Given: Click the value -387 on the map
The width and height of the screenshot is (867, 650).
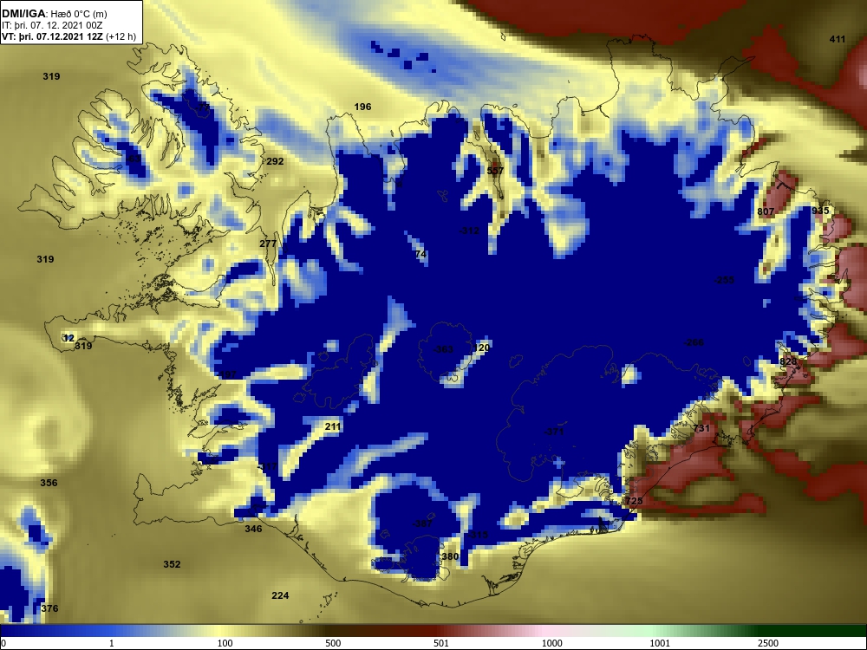Looking at the screenshot, I should tap(423, 523).
